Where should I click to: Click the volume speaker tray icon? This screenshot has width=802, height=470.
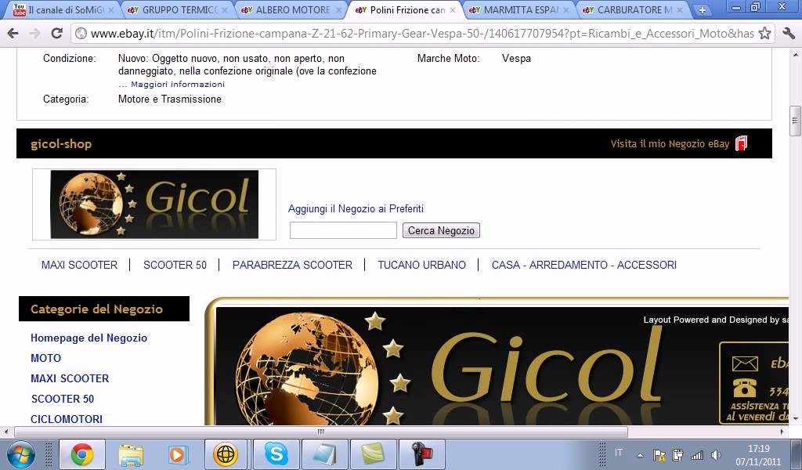pos(716,454)
